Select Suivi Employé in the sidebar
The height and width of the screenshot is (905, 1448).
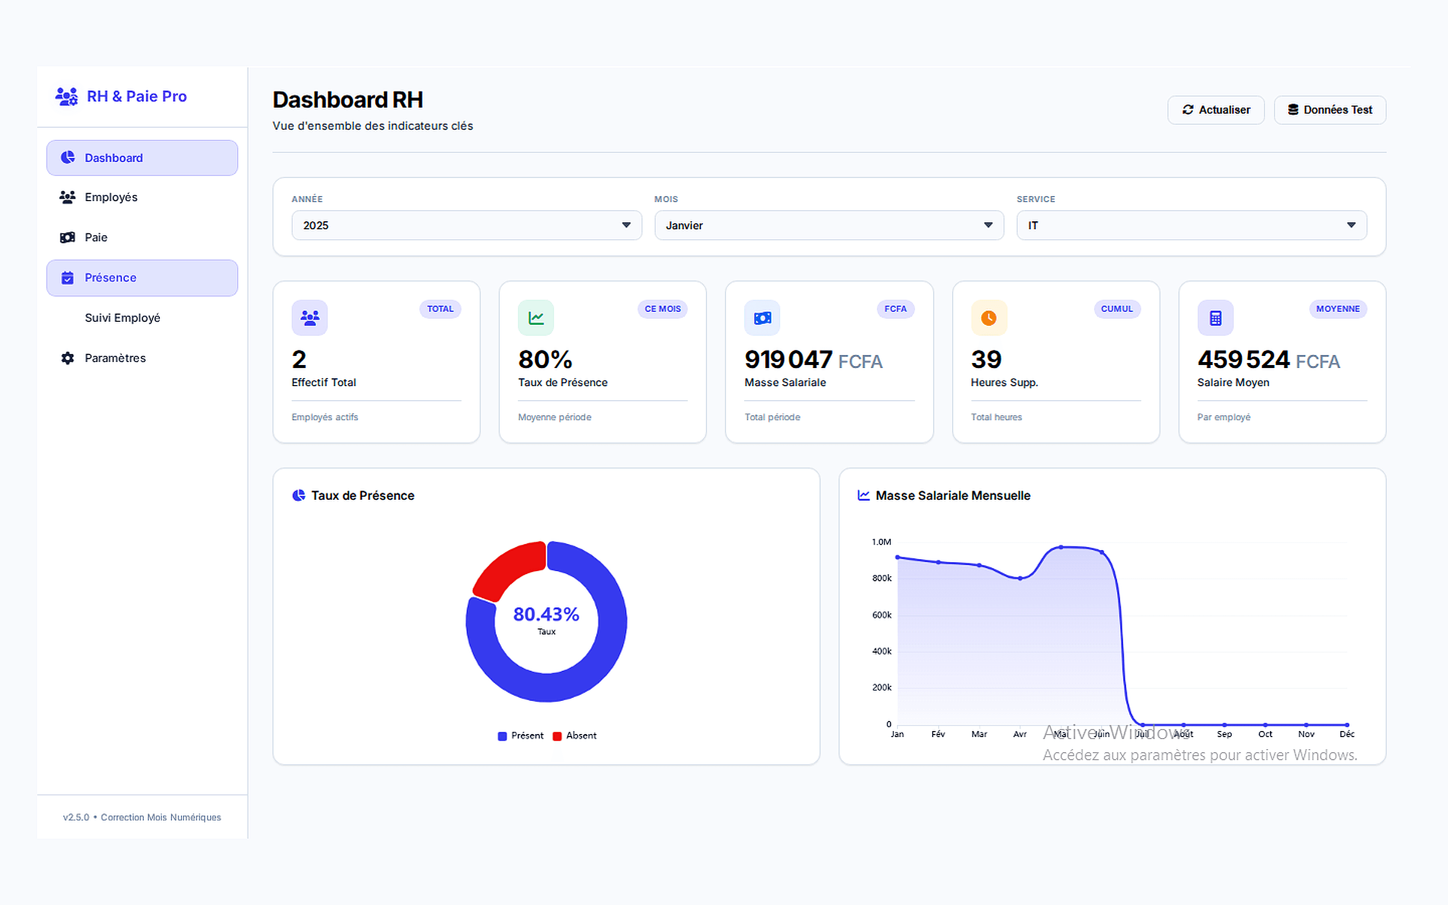click(122, 317)
